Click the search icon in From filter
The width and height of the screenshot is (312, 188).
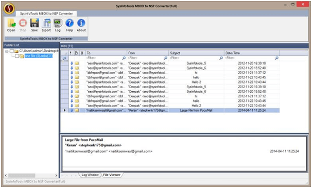pyautogui.click(x=165, y=58)
